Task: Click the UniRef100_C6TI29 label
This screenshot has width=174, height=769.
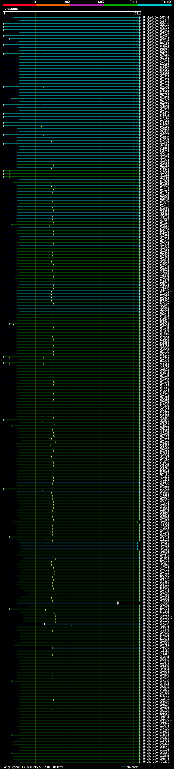Action: 156,585
